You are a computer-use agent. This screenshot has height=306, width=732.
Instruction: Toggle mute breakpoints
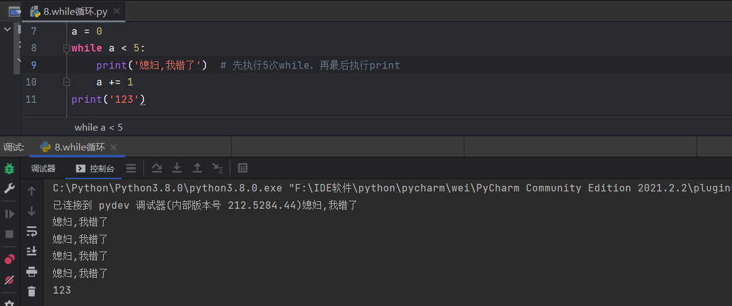[9, 280]
